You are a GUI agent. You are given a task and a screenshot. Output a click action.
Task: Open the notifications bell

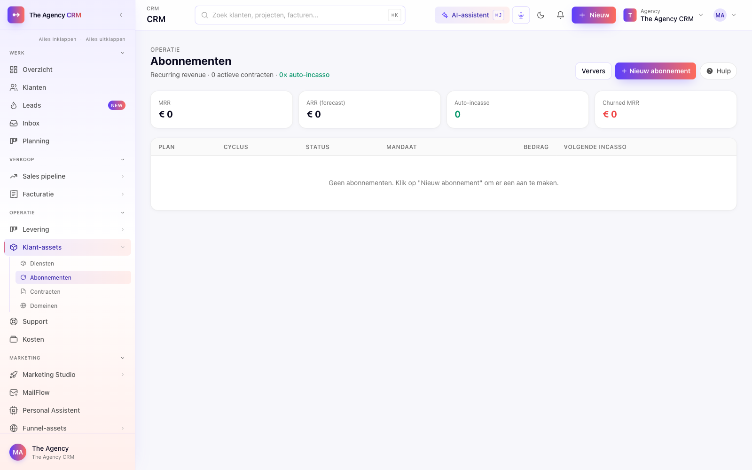(x=560, y=15)
